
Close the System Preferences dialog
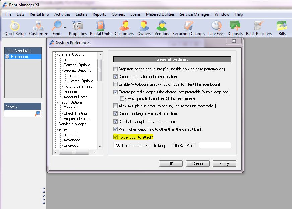pos(234,41)
